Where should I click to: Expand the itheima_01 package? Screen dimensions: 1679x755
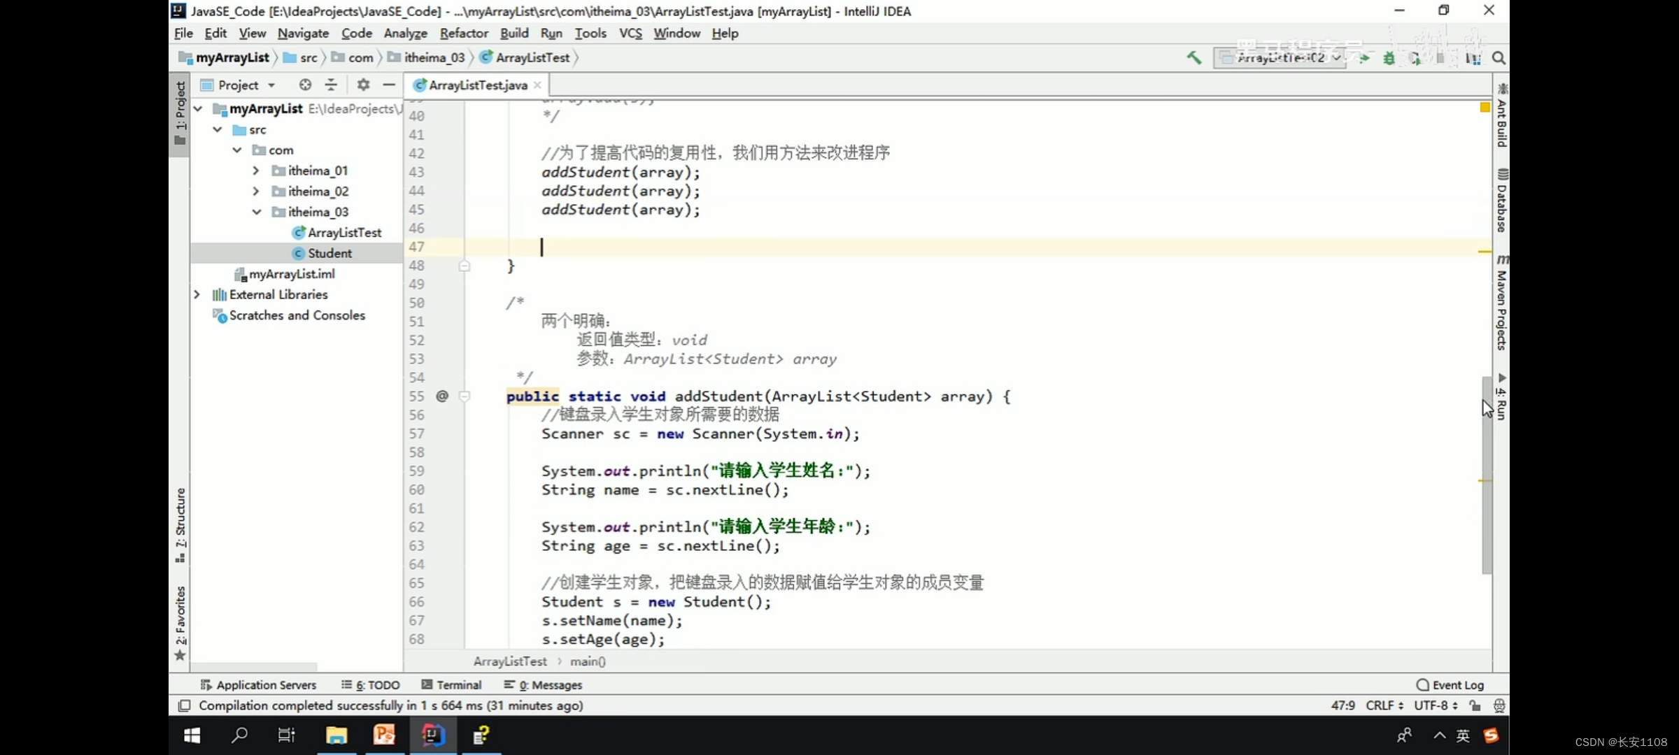point(256,171)
